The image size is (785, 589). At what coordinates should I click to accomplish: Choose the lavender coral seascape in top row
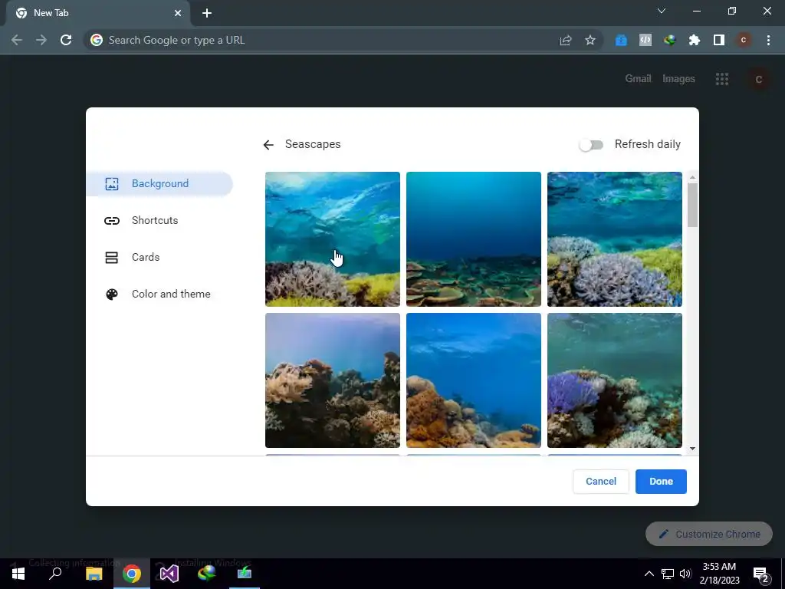(614, 239)
